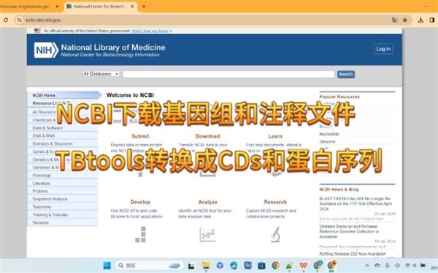Open Microsoft Store from the taskbar
The image size is (438, 273).
pos(261,266)
